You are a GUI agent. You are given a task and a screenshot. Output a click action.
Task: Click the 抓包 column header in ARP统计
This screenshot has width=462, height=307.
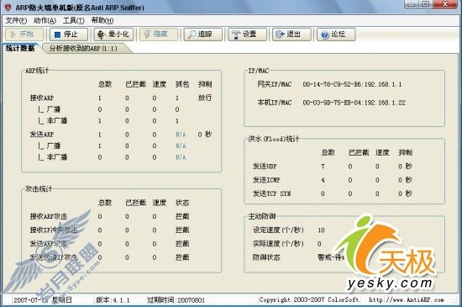pyautogui.click(x=182, y=84)
